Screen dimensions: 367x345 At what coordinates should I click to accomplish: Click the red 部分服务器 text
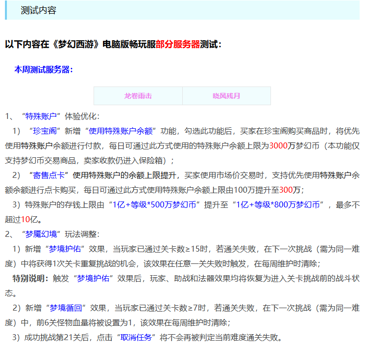[x=178, y=44]
